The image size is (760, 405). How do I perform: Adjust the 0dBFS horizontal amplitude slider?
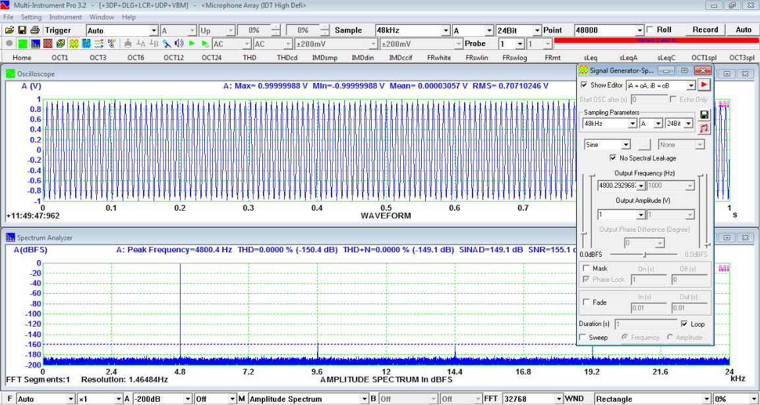(x=644, y=254)
